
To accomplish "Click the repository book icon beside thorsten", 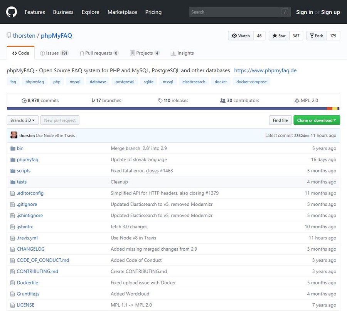I will (x=9, y=36).
